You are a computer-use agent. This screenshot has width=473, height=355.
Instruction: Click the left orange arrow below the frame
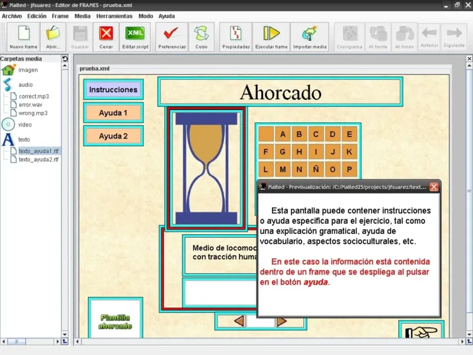point(239,321)
